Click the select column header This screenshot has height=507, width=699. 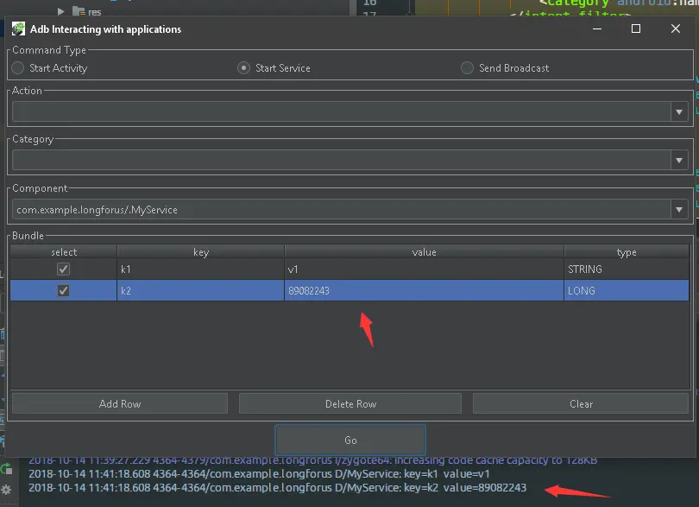coord(64,252)
